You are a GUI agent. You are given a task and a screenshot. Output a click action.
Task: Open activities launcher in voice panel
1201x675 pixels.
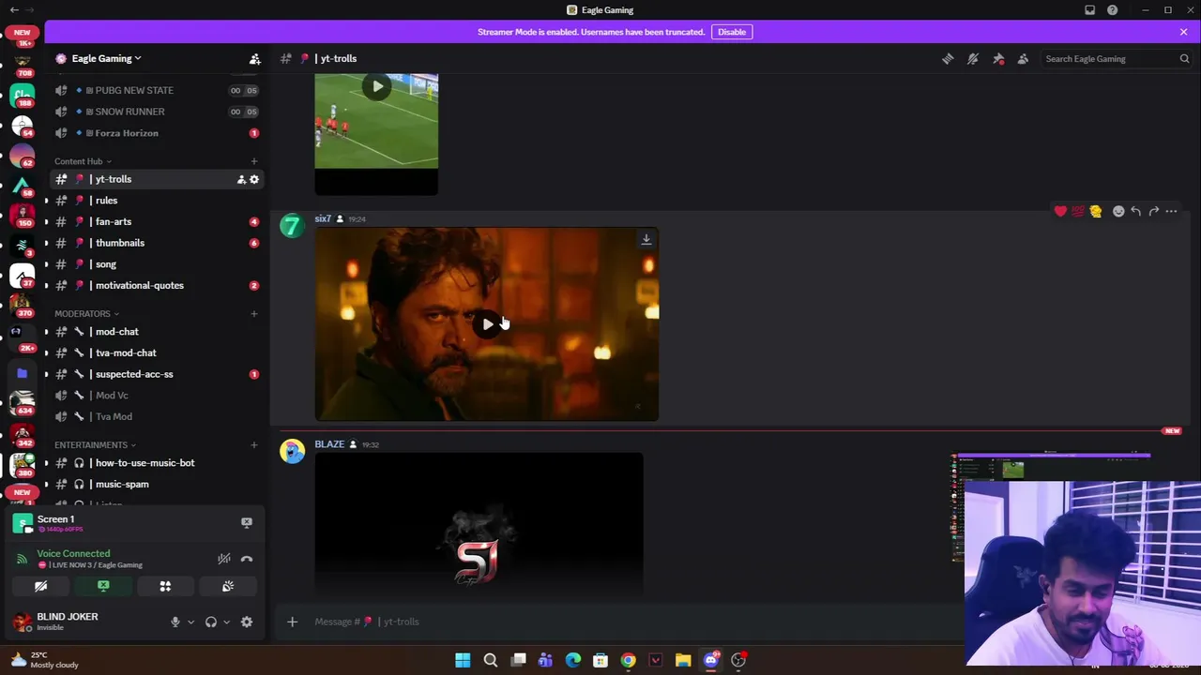click(165, 586)
